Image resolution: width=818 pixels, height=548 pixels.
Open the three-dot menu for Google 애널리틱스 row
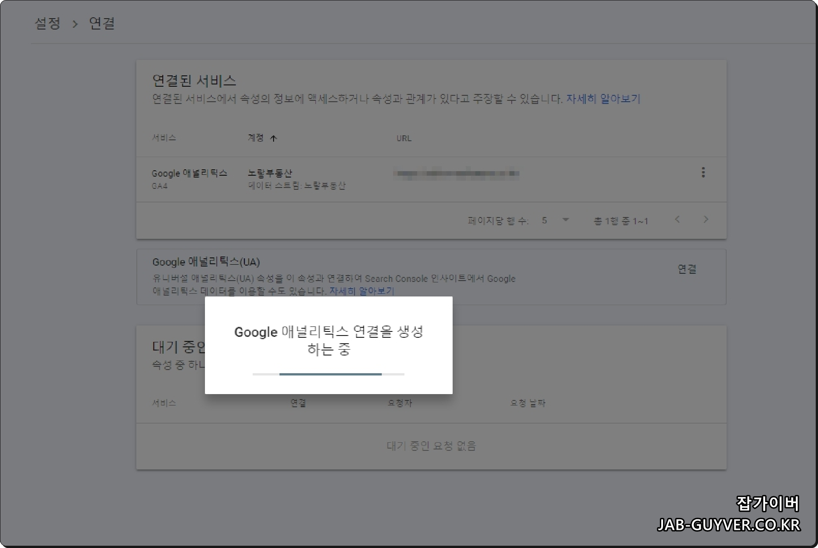tap(703, 173)
